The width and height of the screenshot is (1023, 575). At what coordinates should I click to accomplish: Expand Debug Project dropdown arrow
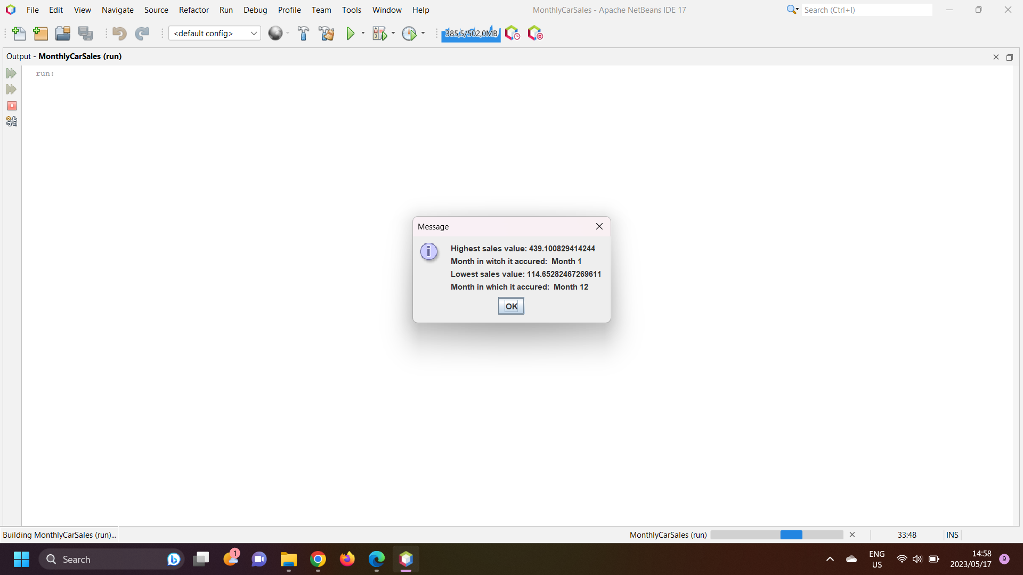click(x=393, y=34)
